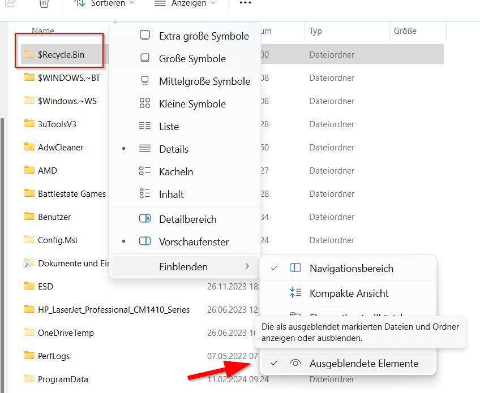Choose the Details view option
Viewport: 480px width, 393px height.
tap(185, 149)
